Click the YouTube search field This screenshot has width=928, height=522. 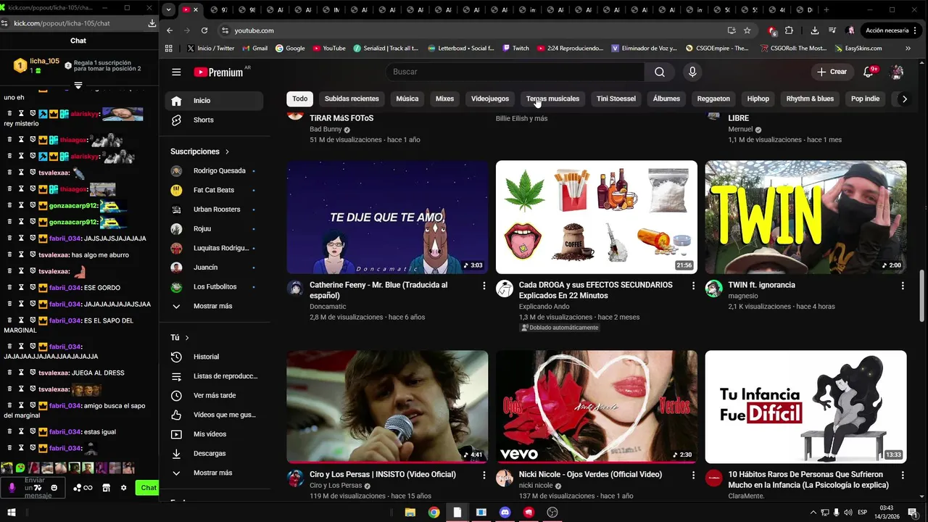(515, 72)
